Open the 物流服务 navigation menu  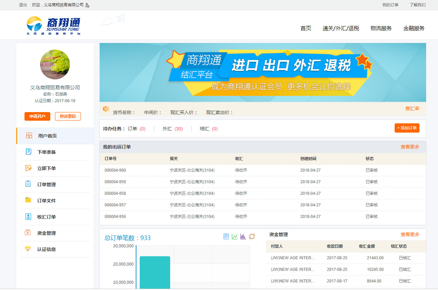(x=381, y=28)
